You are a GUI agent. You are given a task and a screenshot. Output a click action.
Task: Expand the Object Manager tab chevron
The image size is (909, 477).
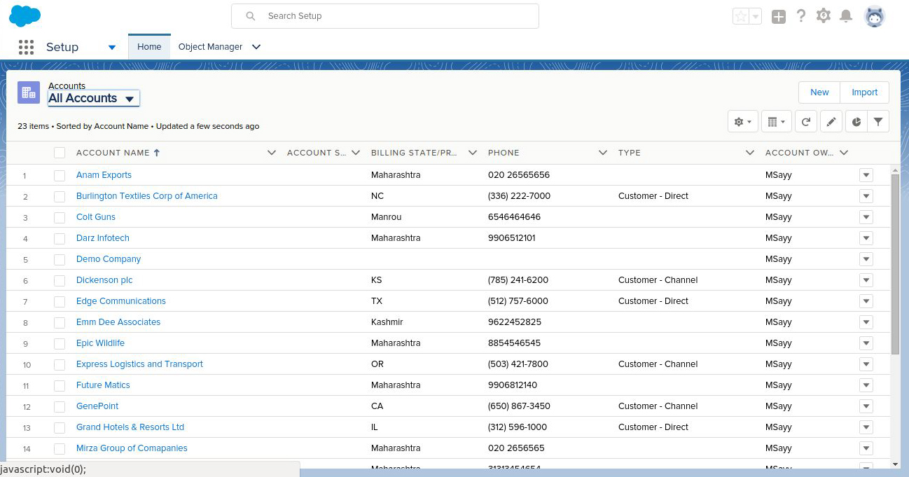click(256, 47)
